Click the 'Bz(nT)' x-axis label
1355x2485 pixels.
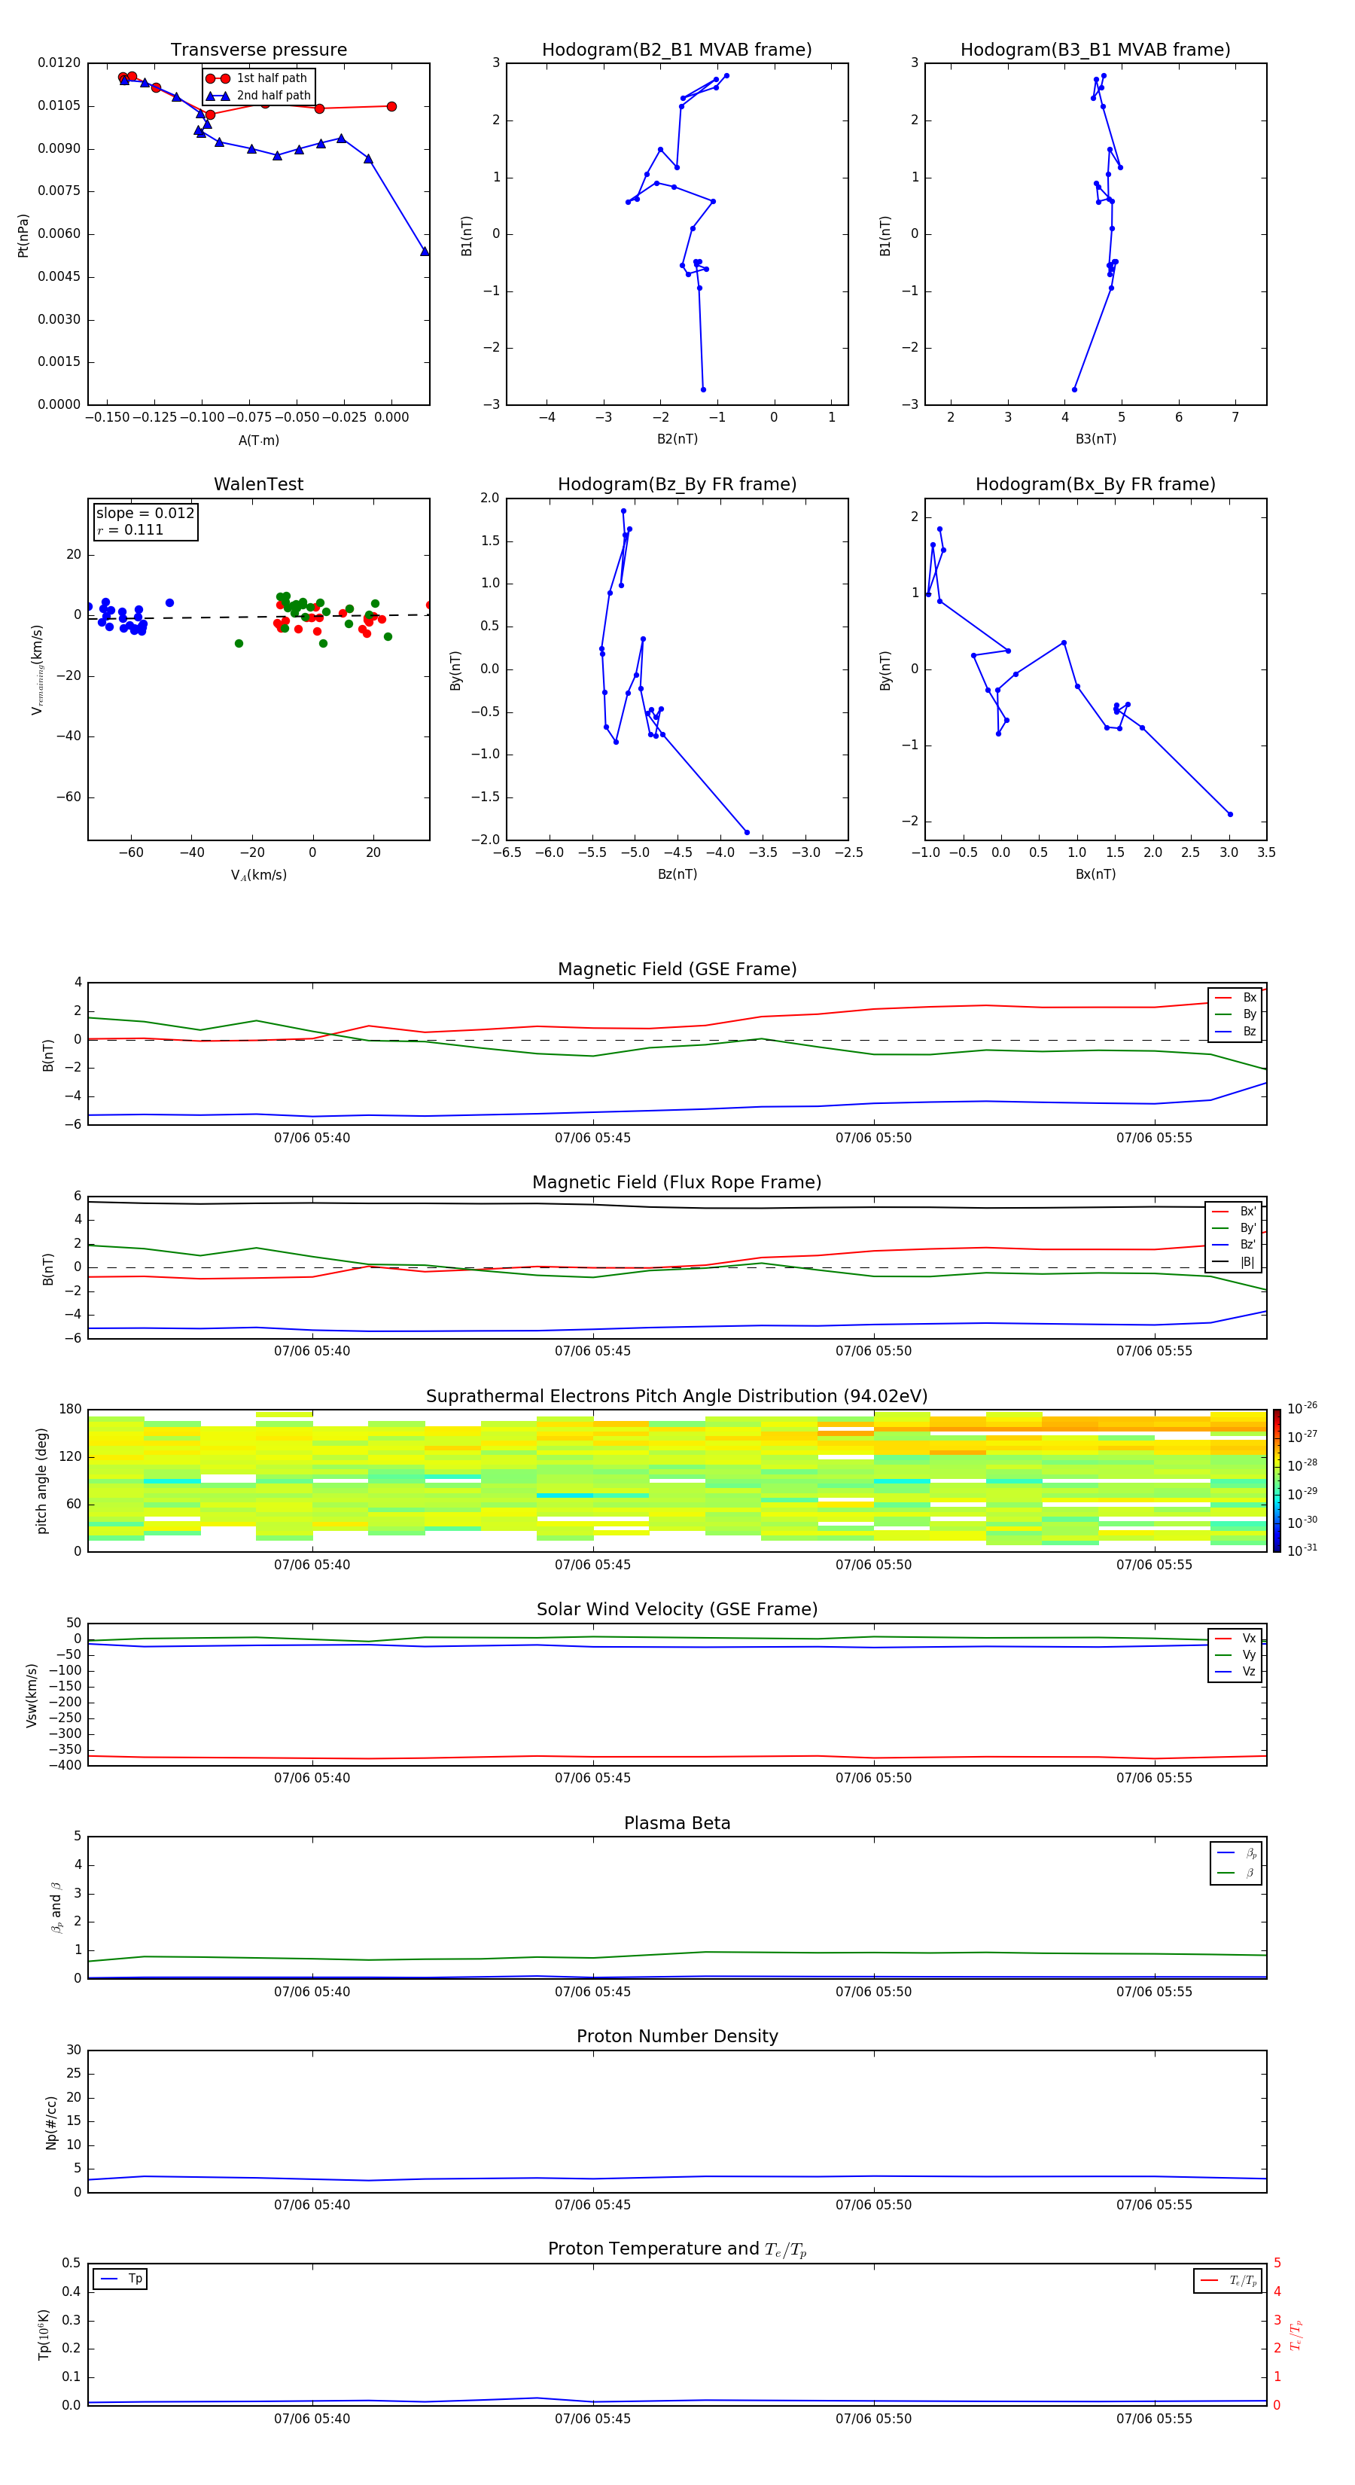677,874
